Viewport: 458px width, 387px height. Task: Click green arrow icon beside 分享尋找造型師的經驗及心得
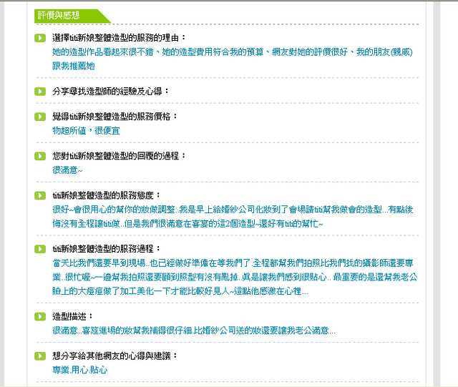coord(40,92)
